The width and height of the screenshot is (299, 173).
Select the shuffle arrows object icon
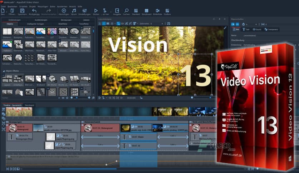point(63,92)
